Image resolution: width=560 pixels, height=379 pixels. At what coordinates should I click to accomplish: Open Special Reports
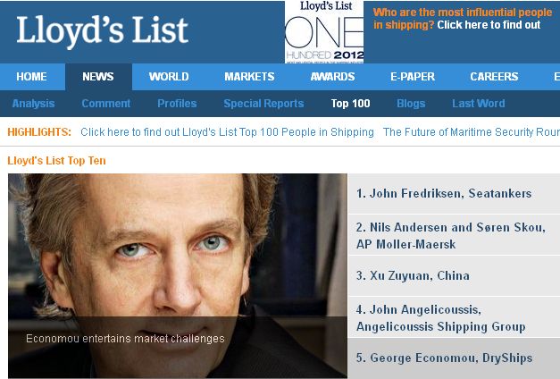click(x=264, y=104)
